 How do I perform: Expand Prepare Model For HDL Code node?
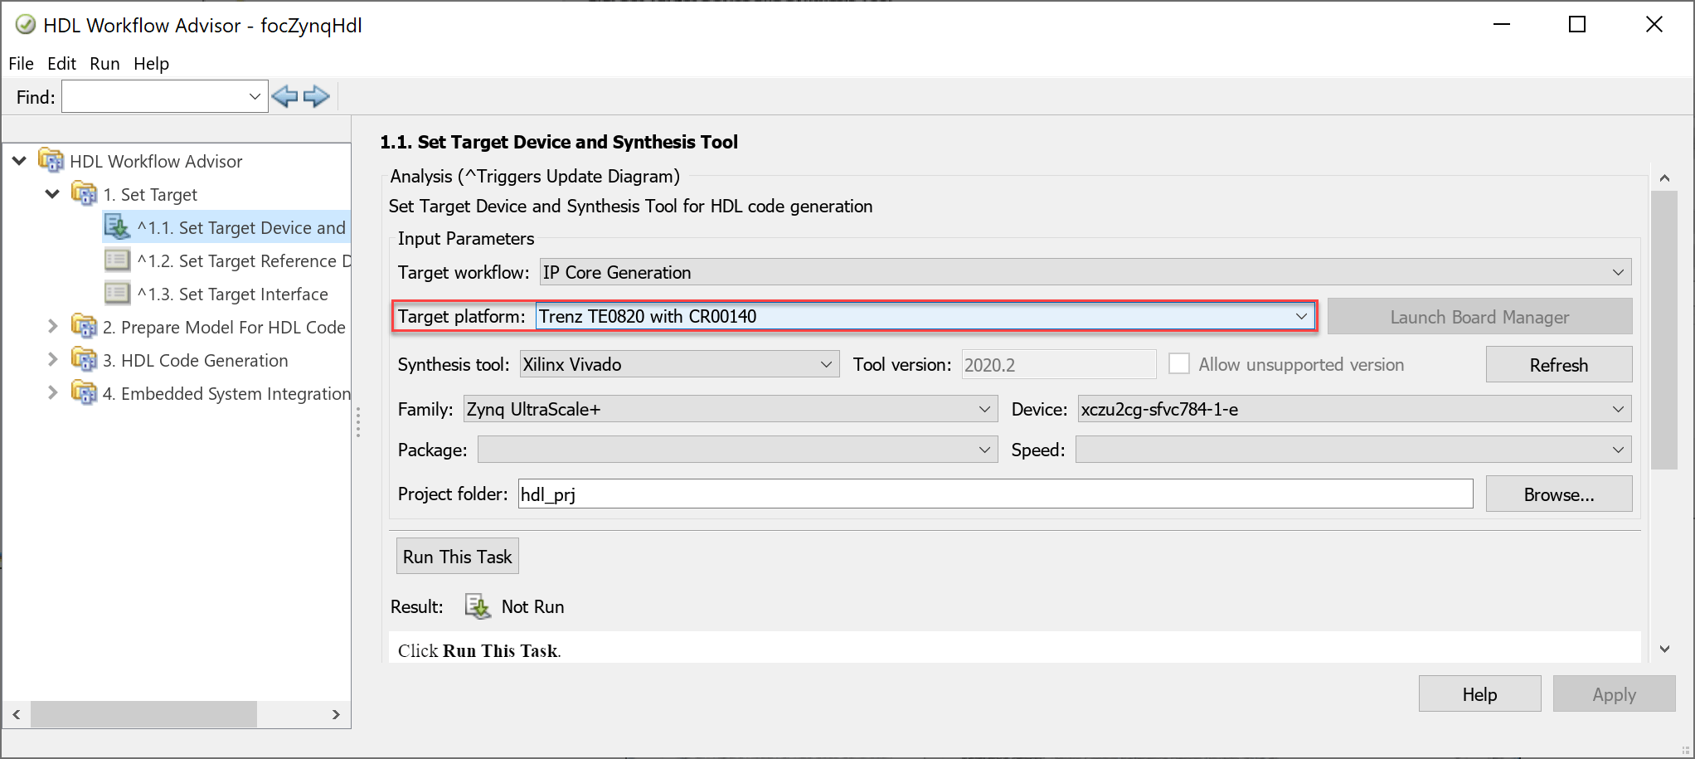(x=52, y=327)
